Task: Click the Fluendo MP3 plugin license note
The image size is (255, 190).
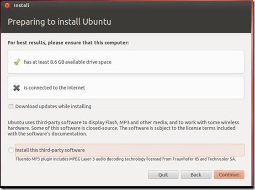Action: (x=126, y=159)
